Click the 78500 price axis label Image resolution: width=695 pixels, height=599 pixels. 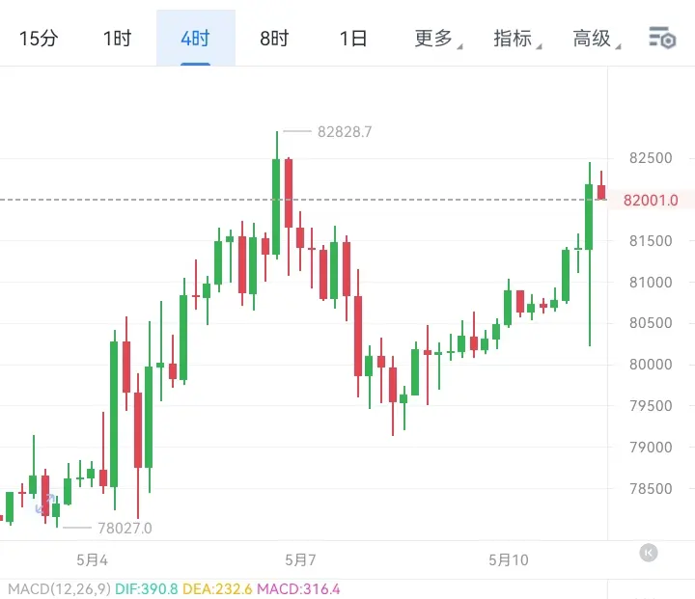pos(651,489)
